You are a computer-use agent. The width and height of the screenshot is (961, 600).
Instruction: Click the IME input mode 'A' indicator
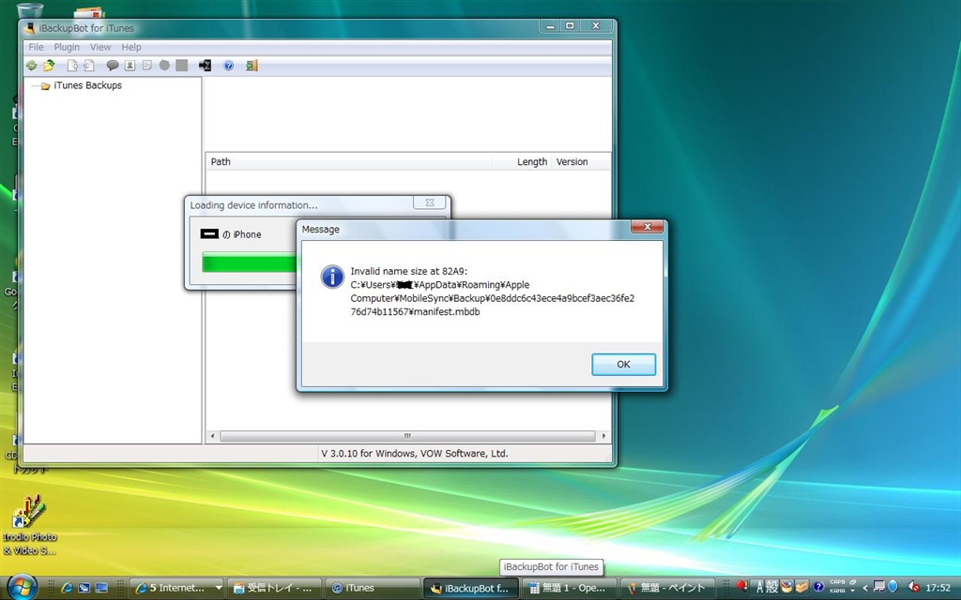click(x=759, y=587)
